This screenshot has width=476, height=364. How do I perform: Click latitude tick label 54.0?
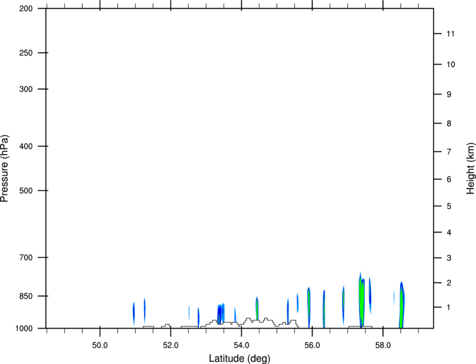[x=242, y=346]
